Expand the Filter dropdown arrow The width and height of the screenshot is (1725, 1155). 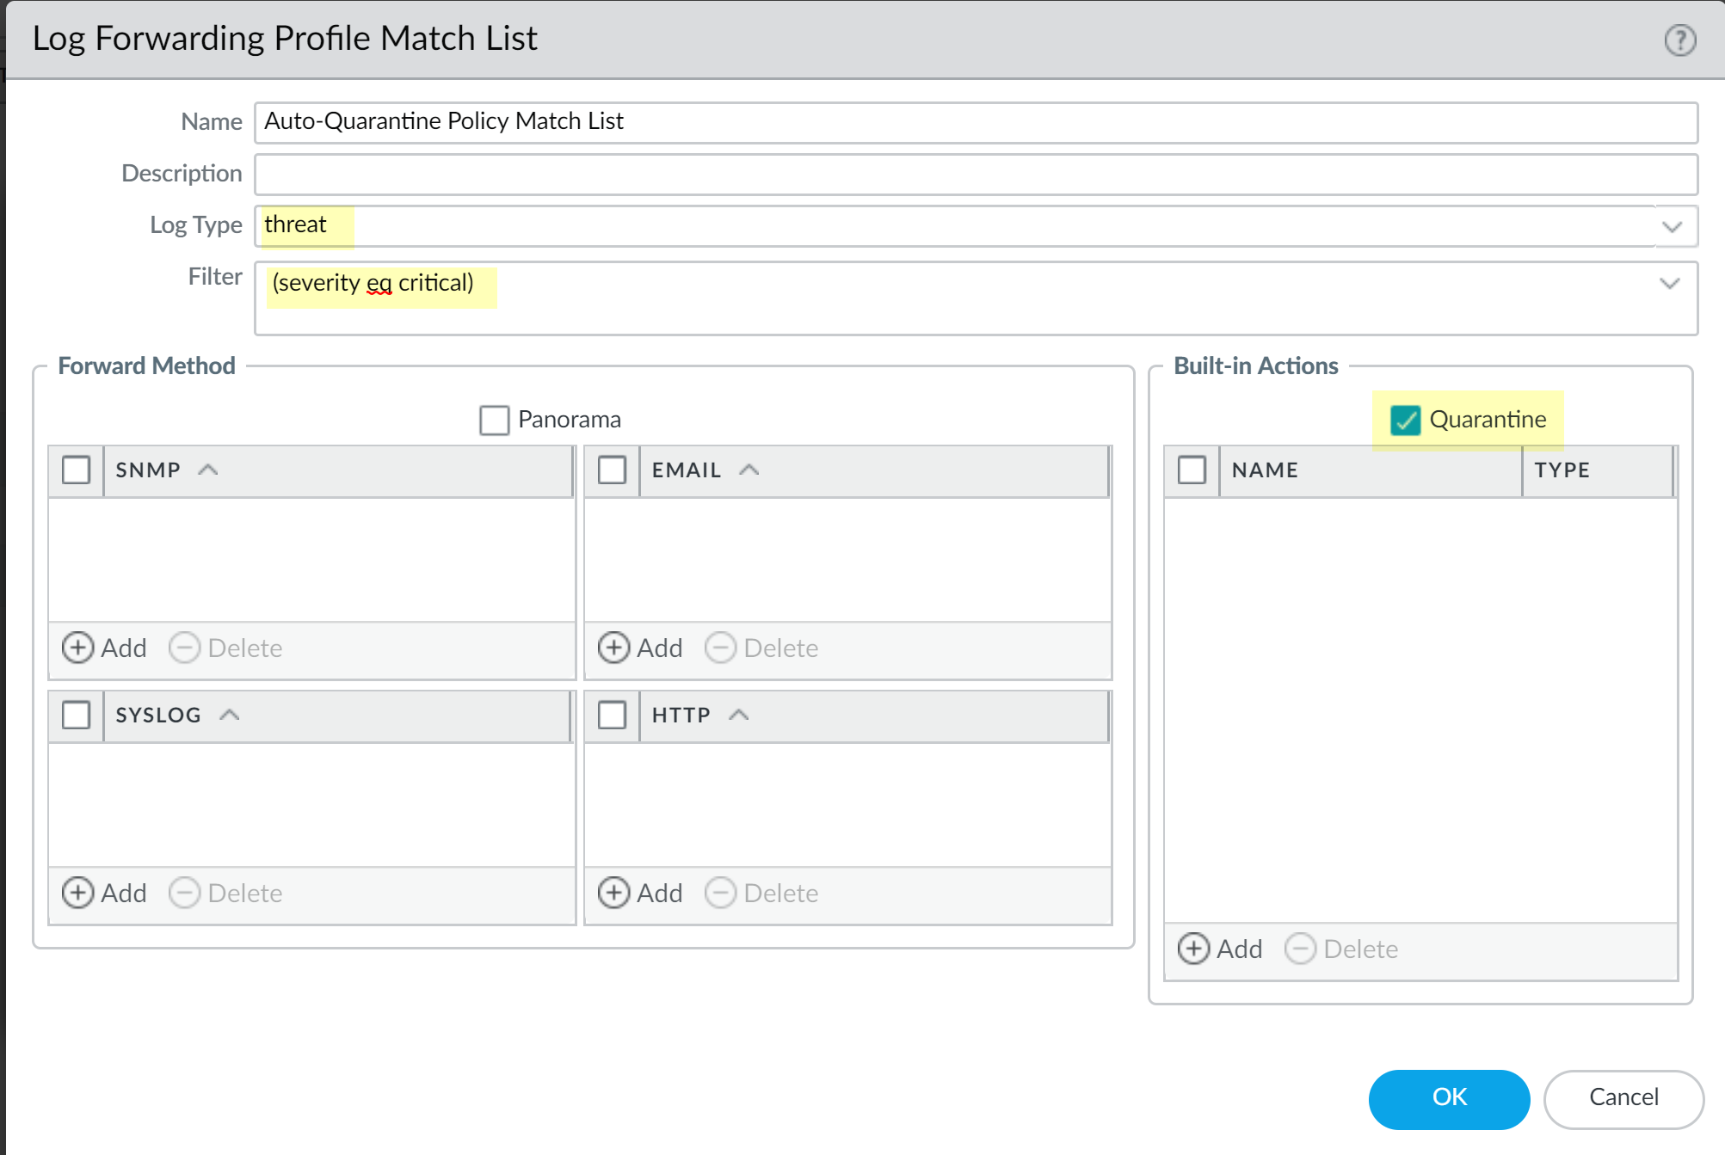click(1669, 283)
